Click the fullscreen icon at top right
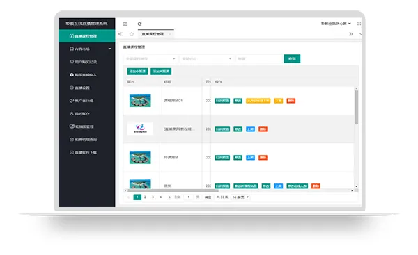Image resolution: width=418 pixels, height=255 pixels. coord(359,24)
